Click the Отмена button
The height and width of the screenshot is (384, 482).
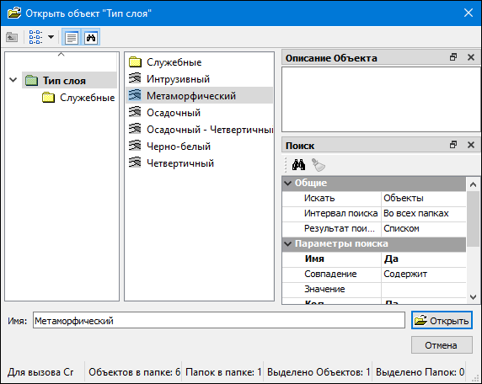pos(442,345)
